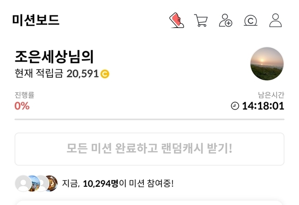
Task: Open the profile person icon
Action: pos(276,20)
